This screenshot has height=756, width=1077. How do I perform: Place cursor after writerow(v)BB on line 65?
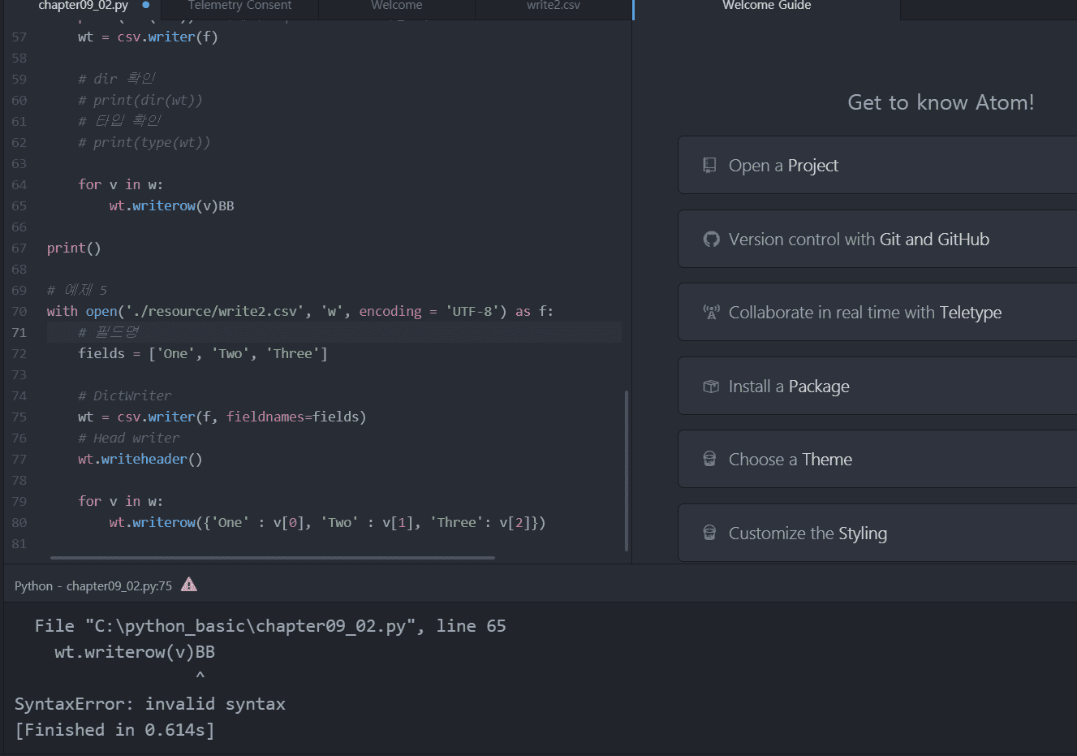[x=235, y=206]
